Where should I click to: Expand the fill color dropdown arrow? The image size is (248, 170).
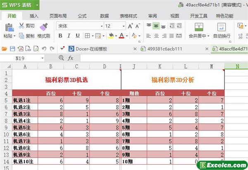(116, 36)
